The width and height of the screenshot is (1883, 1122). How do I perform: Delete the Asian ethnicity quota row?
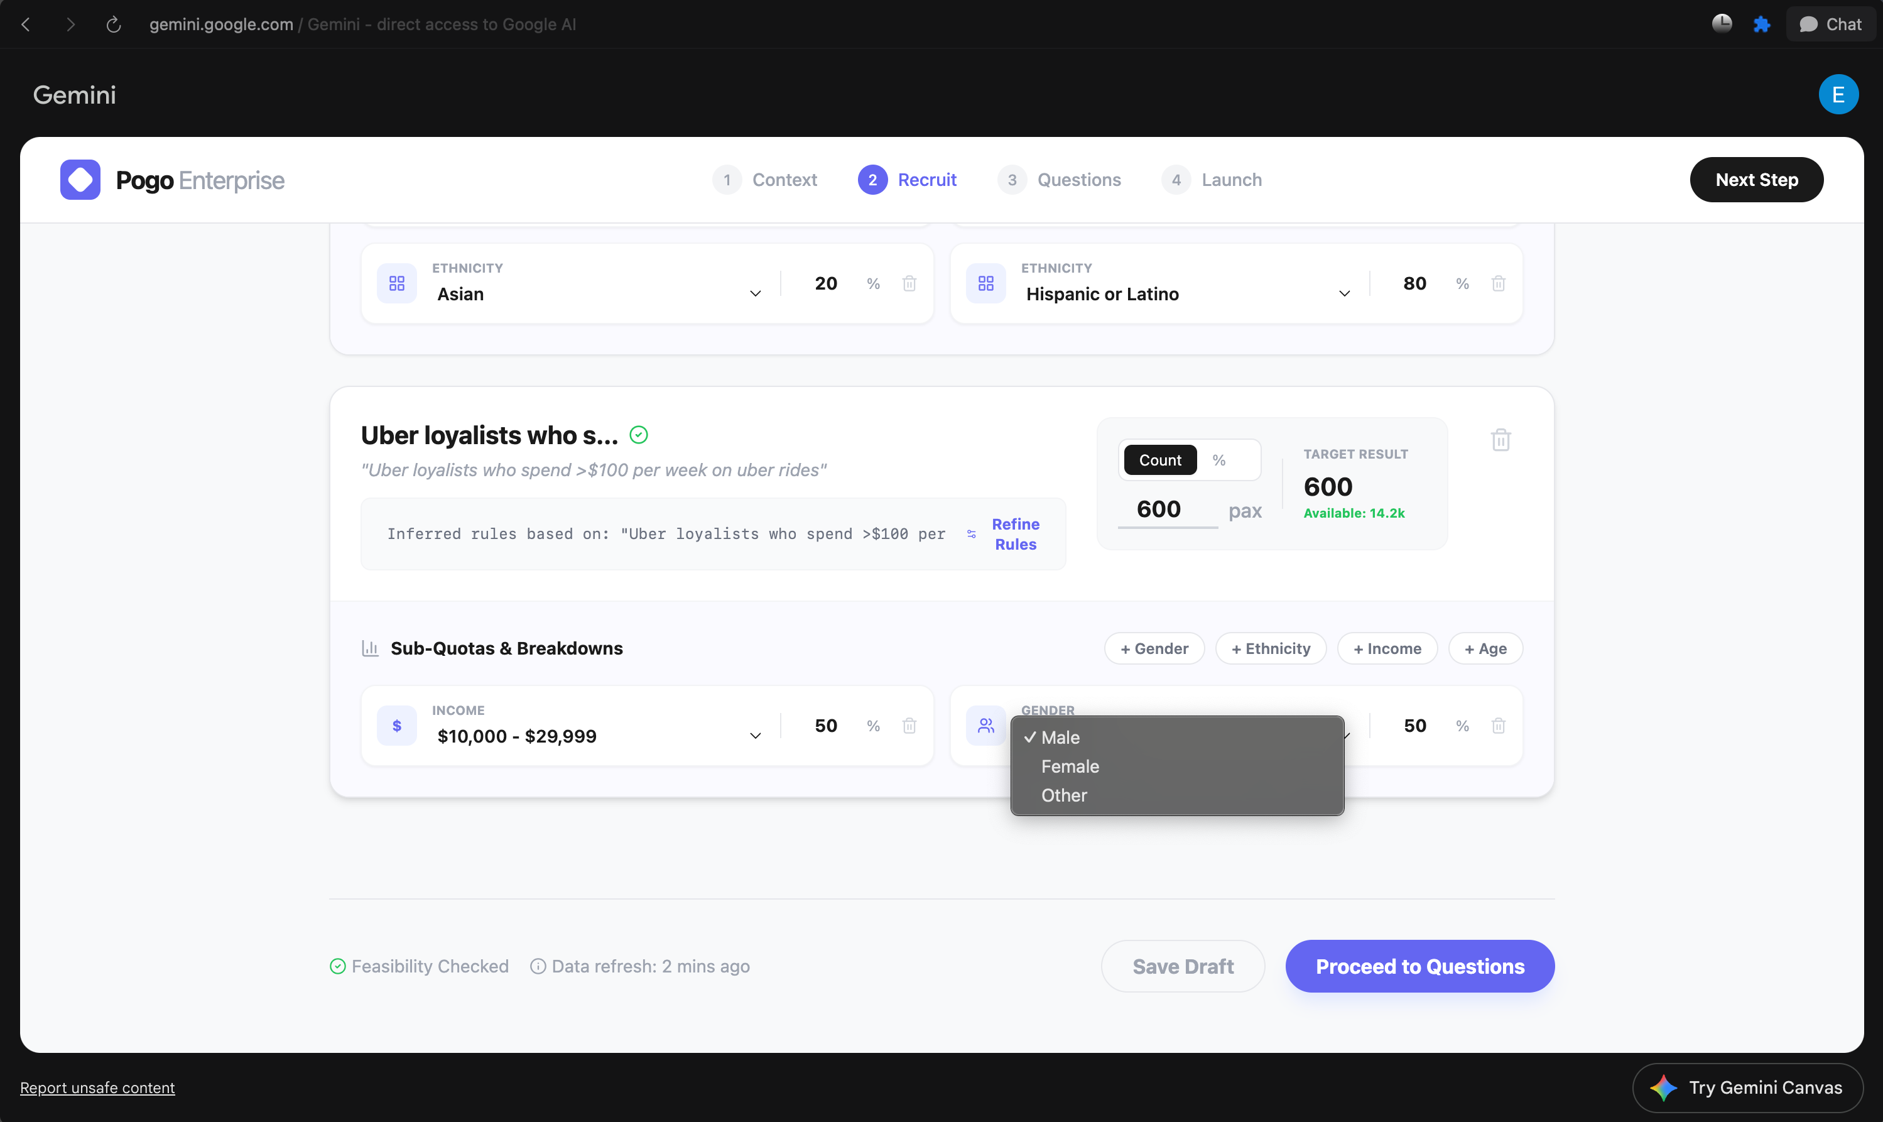point(909,283)
